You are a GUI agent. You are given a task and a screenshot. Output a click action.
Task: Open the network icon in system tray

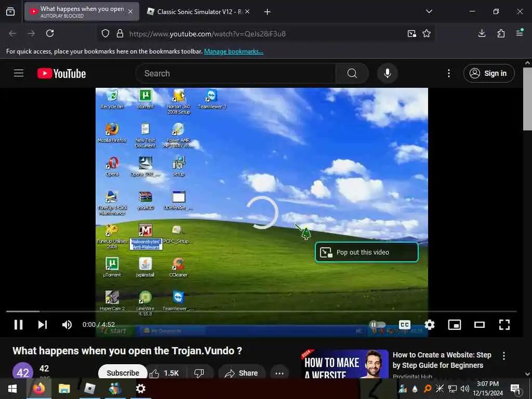(x=453, y=389)
